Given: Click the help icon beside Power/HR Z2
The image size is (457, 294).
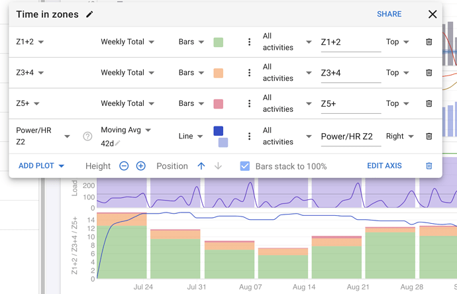Looking at the screenshot, I should [87, 136].
